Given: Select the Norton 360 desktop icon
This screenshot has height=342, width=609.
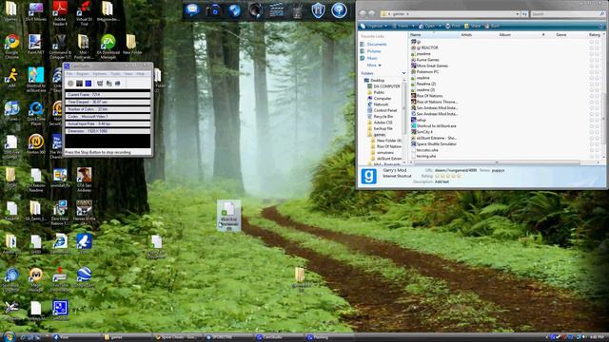Looking at the screenshot, I should coord(36,144).
